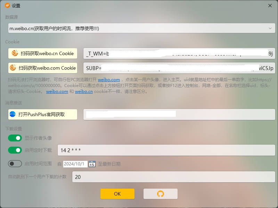Focus the PushPlus token input field
The height and width of the screenshot is (208, 278).
point(179,114)
